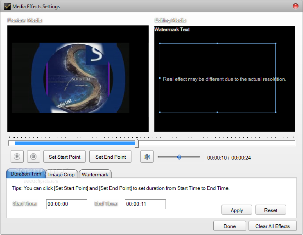Click the 00:00:10 / 00:00:24 time readout
303x235 pixels.
click(229, 158)
